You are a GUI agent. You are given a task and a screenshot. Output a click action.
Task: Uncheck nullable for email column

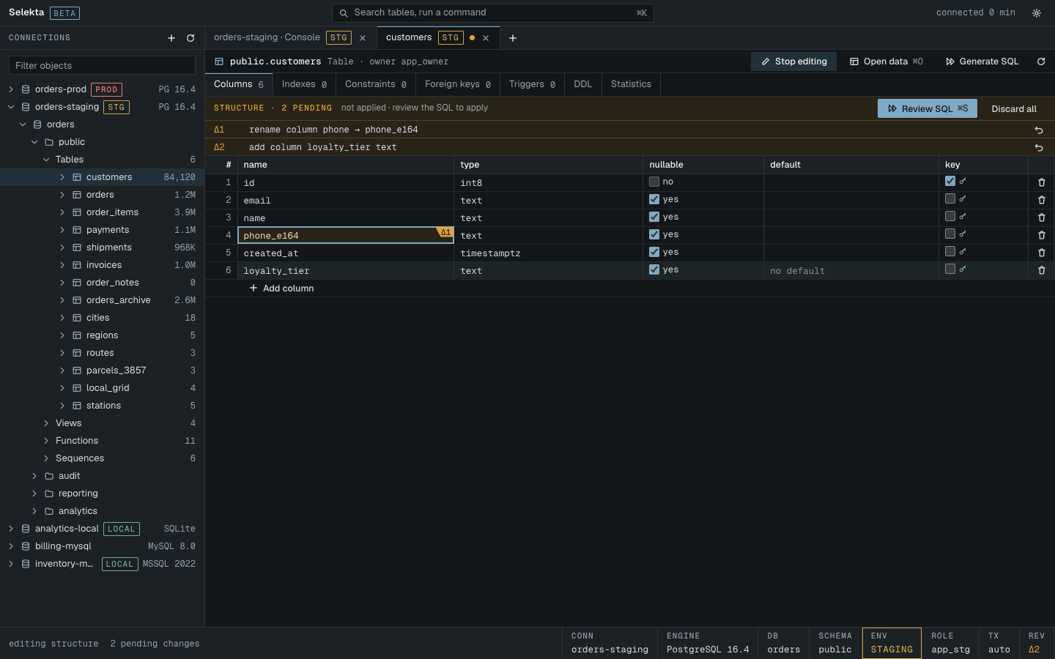pos(654,199)
